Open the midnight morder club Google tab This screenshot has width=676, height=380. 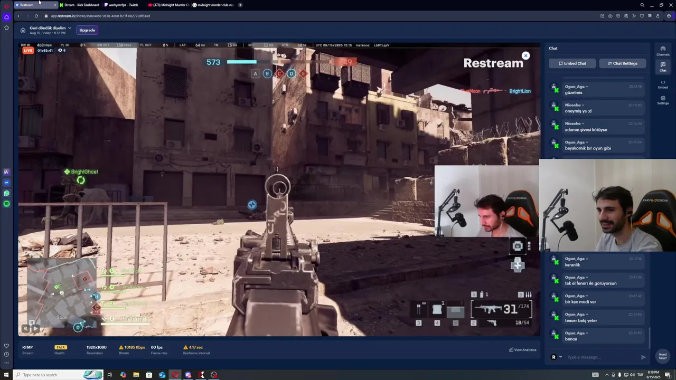coord(212,5)
